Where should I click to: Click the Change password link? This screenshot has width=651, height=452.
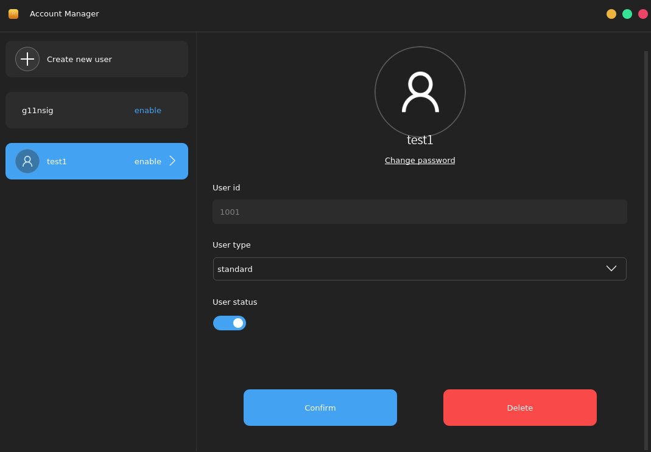[420, 160]
